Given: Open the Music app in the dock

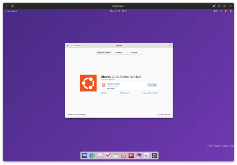Looking at the screenshot, I should tap(123, 155).
